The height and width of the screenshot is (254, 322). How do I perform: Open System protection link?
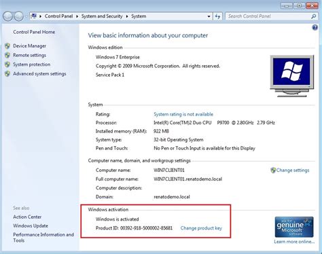tap(32, 65)
